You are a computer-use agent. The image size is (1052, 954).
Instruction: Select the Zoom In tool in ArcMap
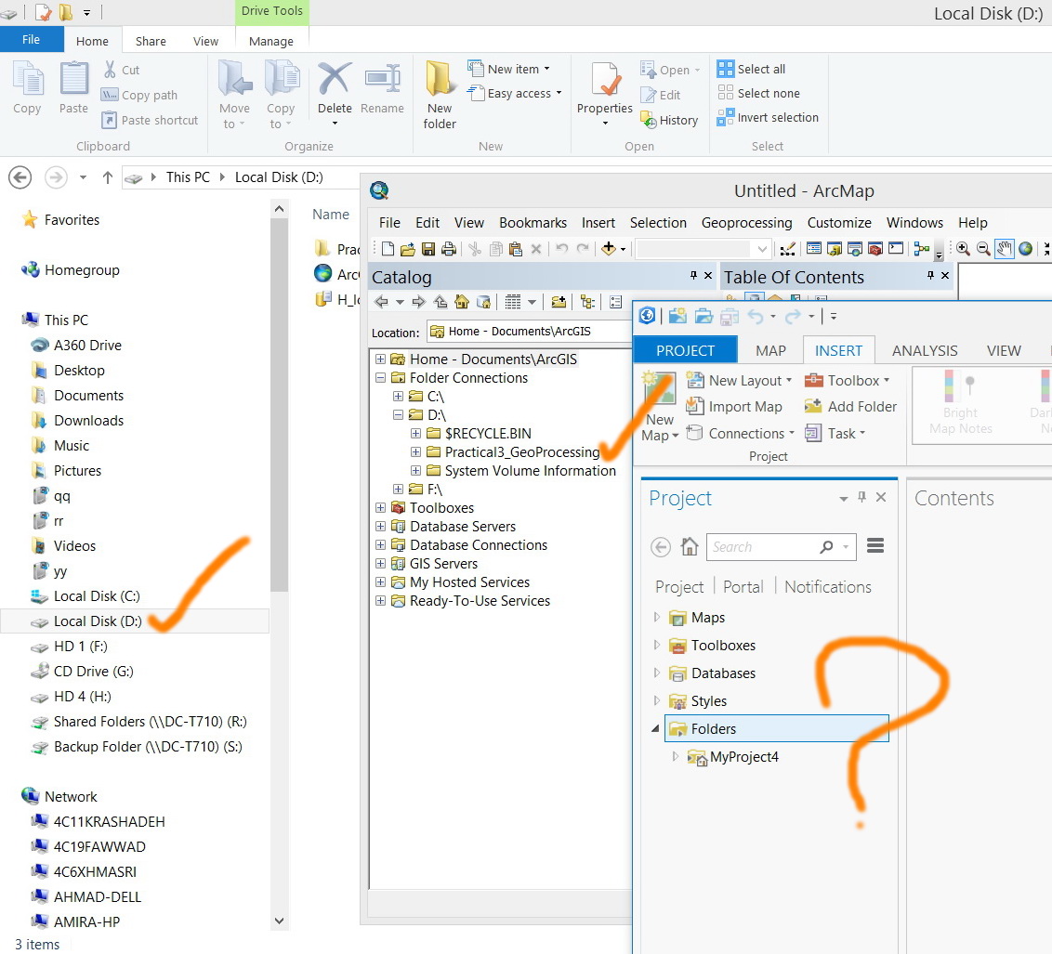[x=963, y=249]
